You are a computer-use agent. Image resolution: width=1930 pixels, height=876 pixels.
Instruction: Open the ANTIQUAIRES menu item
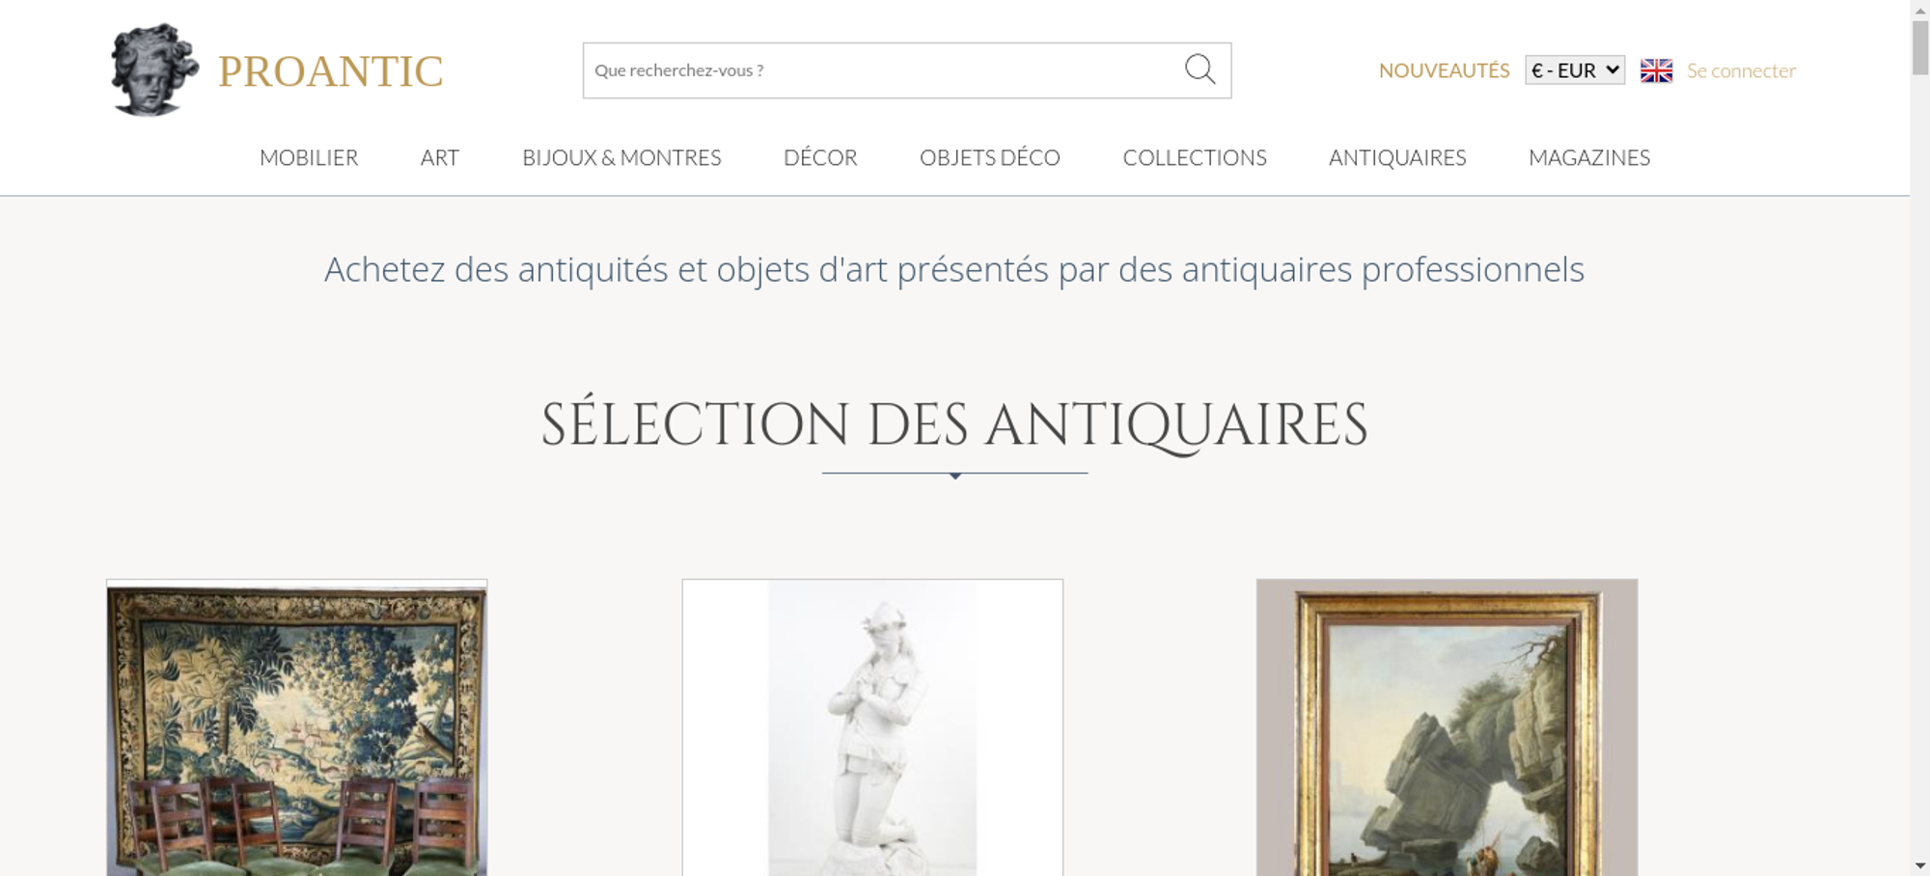coord(1397,157)
